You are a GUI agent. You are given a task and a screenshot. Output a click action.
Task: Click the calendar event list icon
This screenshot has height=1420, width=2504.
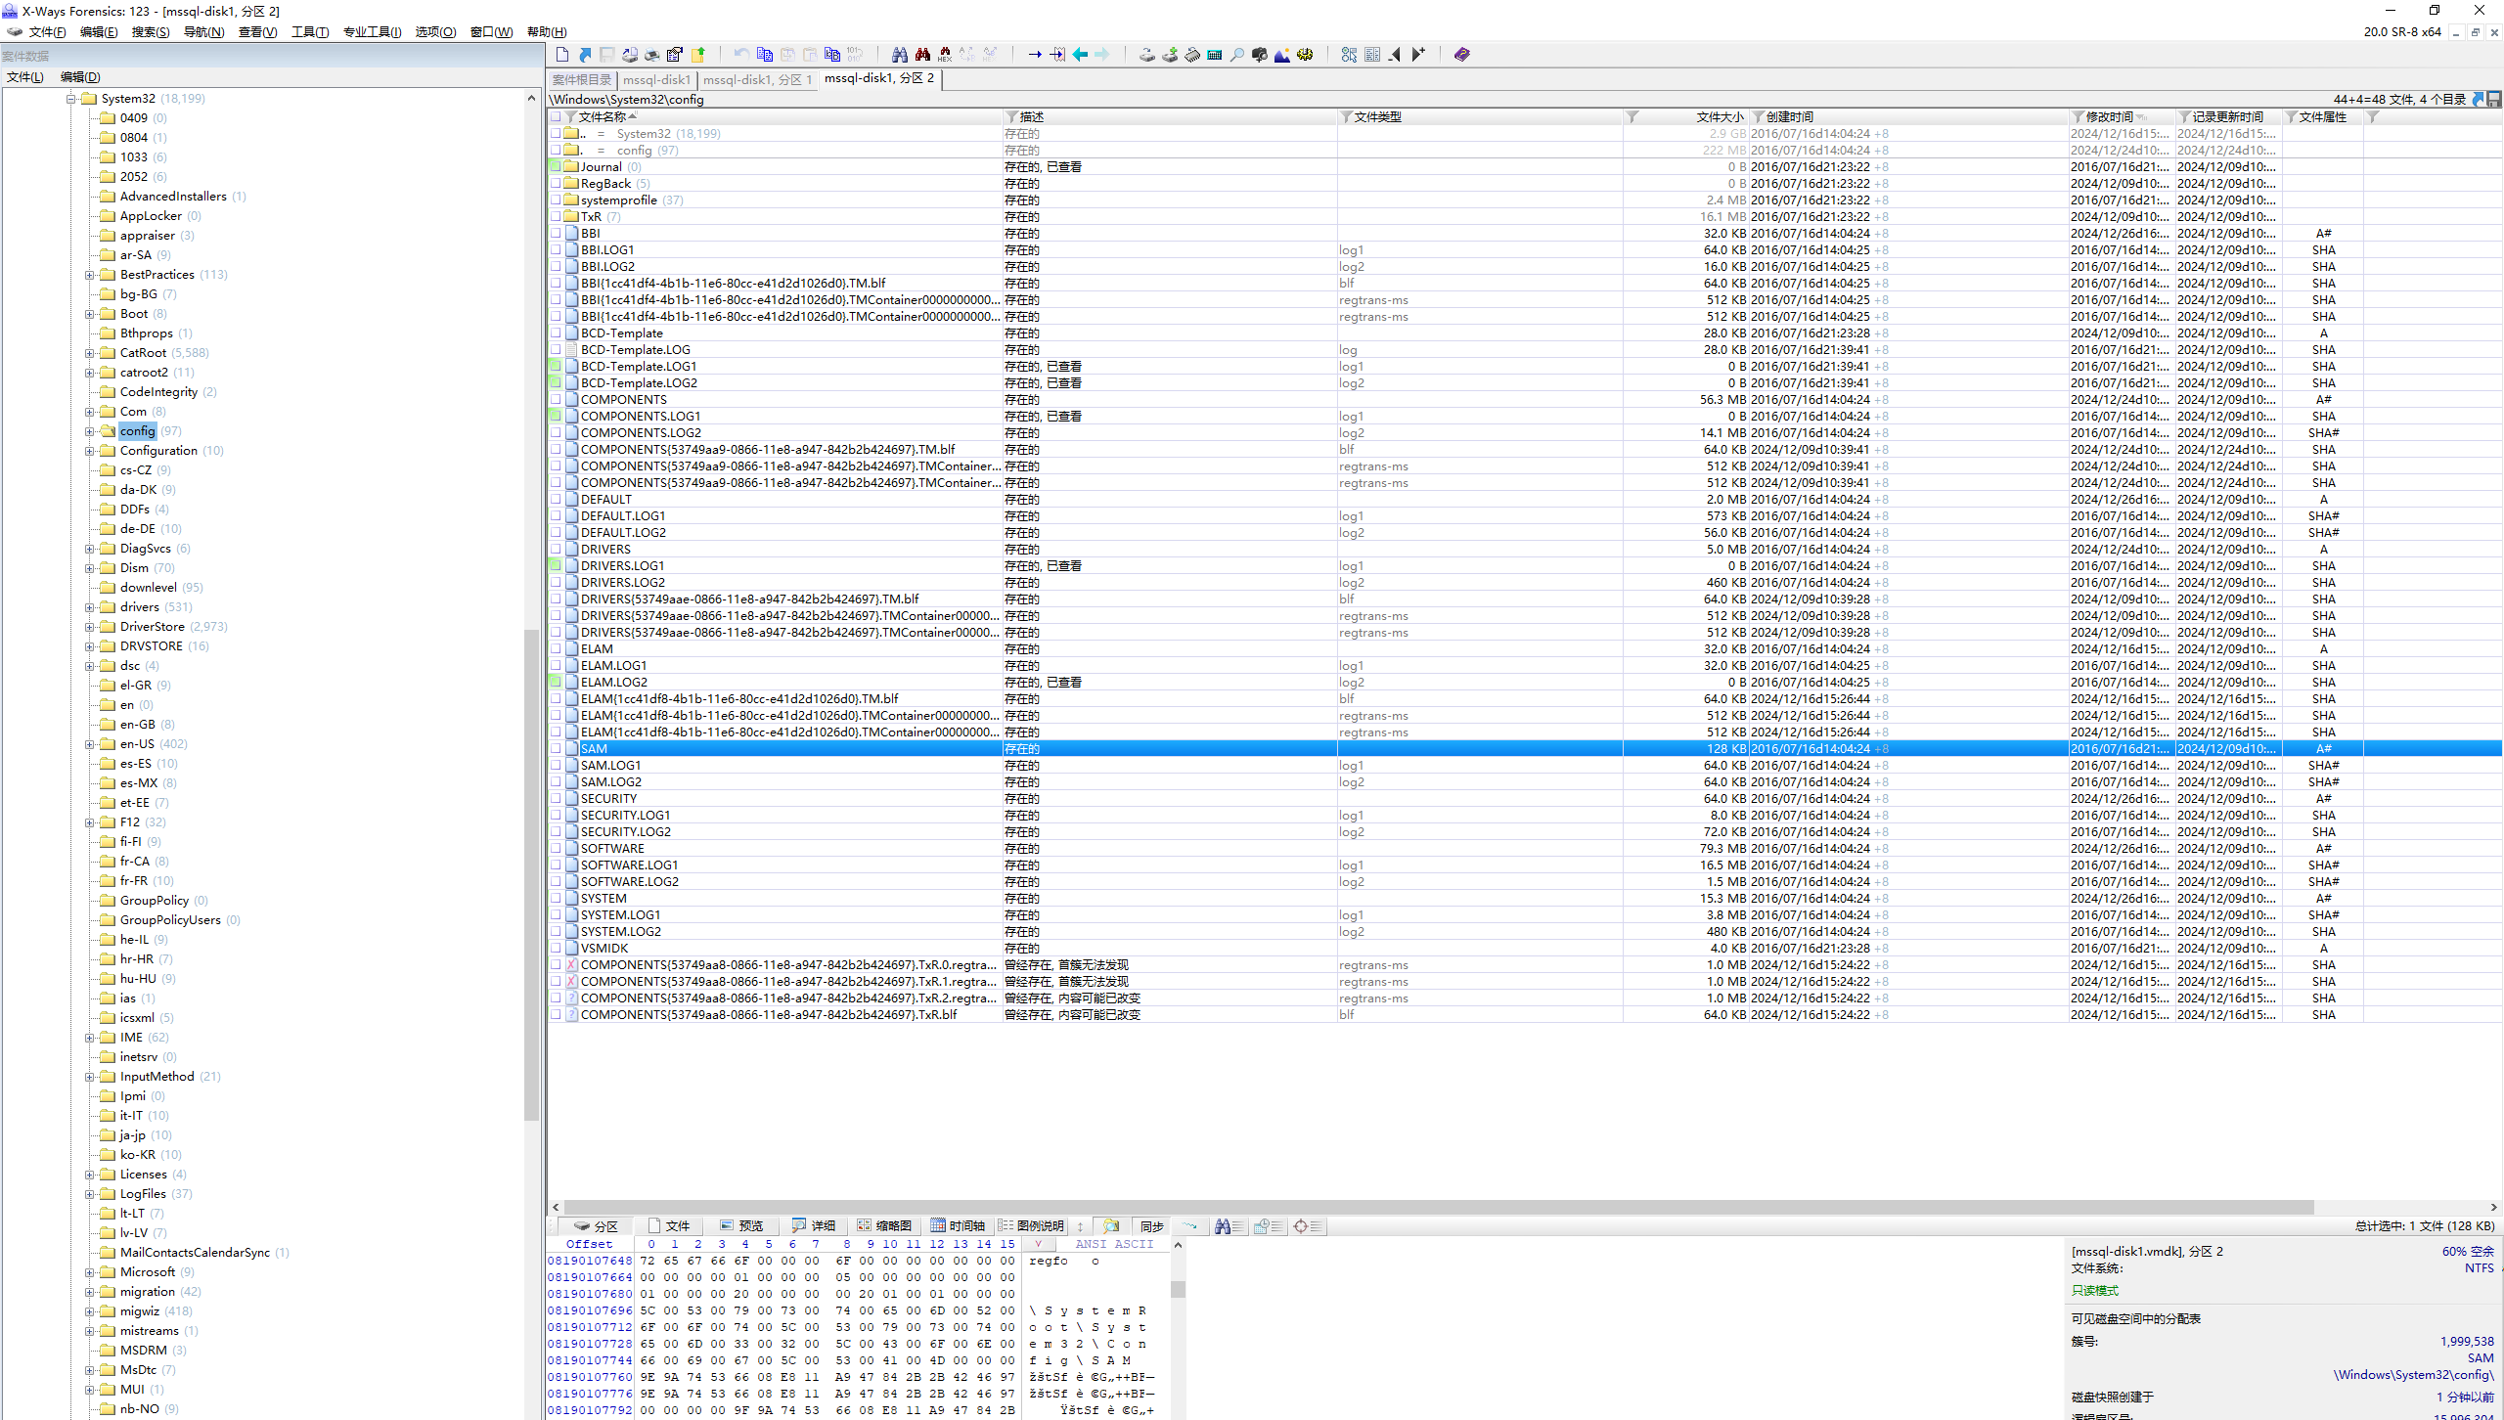point(1268,1226)
